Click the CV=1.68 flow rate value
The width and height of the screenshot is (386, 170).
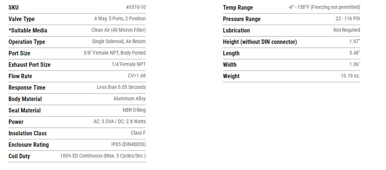click(x=136, y=76)
